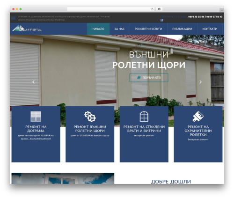Click the company logo in the header
The height and width of the screenshot is (198, 234).
[27, 28]
